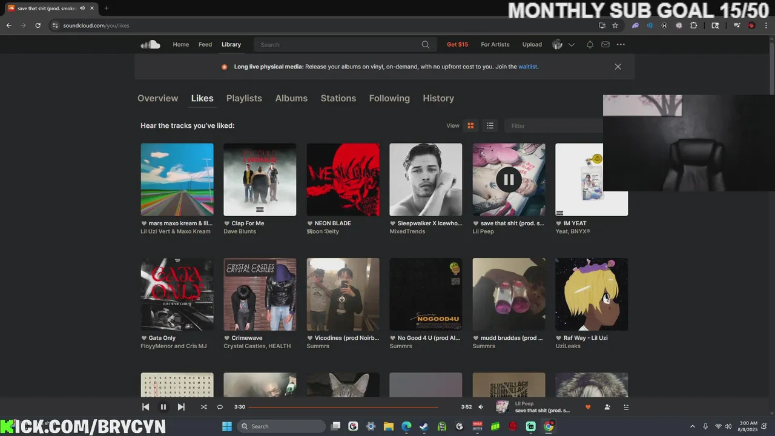
Task: Click For Artists link
Action: [495, 45]
